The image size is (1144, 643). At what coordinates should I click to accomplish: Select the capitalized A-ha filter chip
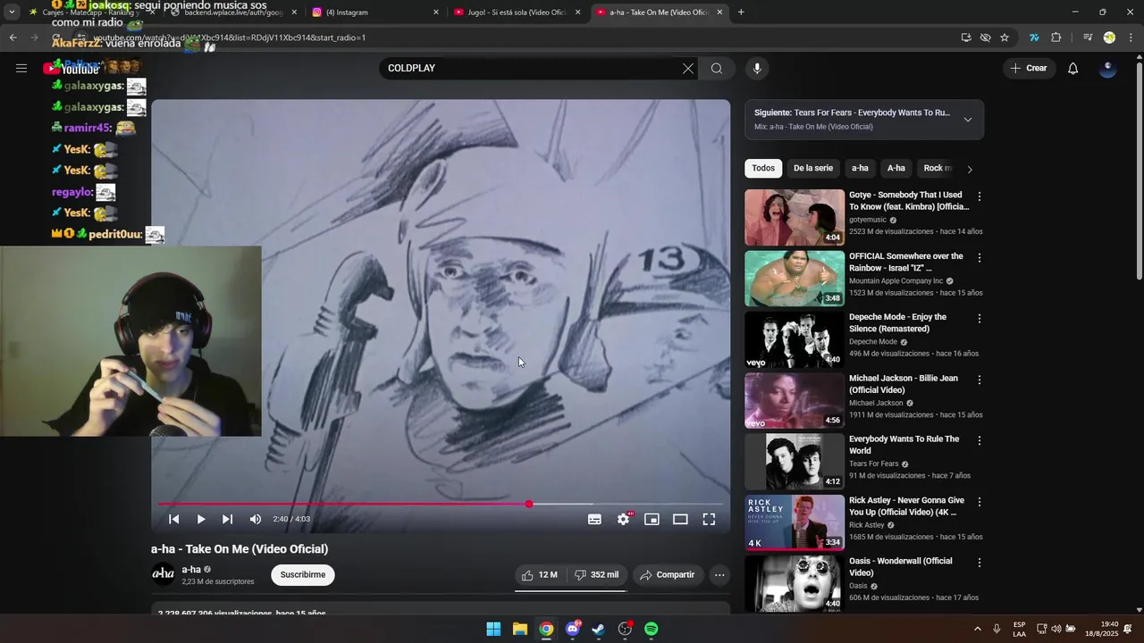click(x=896, y=168)
